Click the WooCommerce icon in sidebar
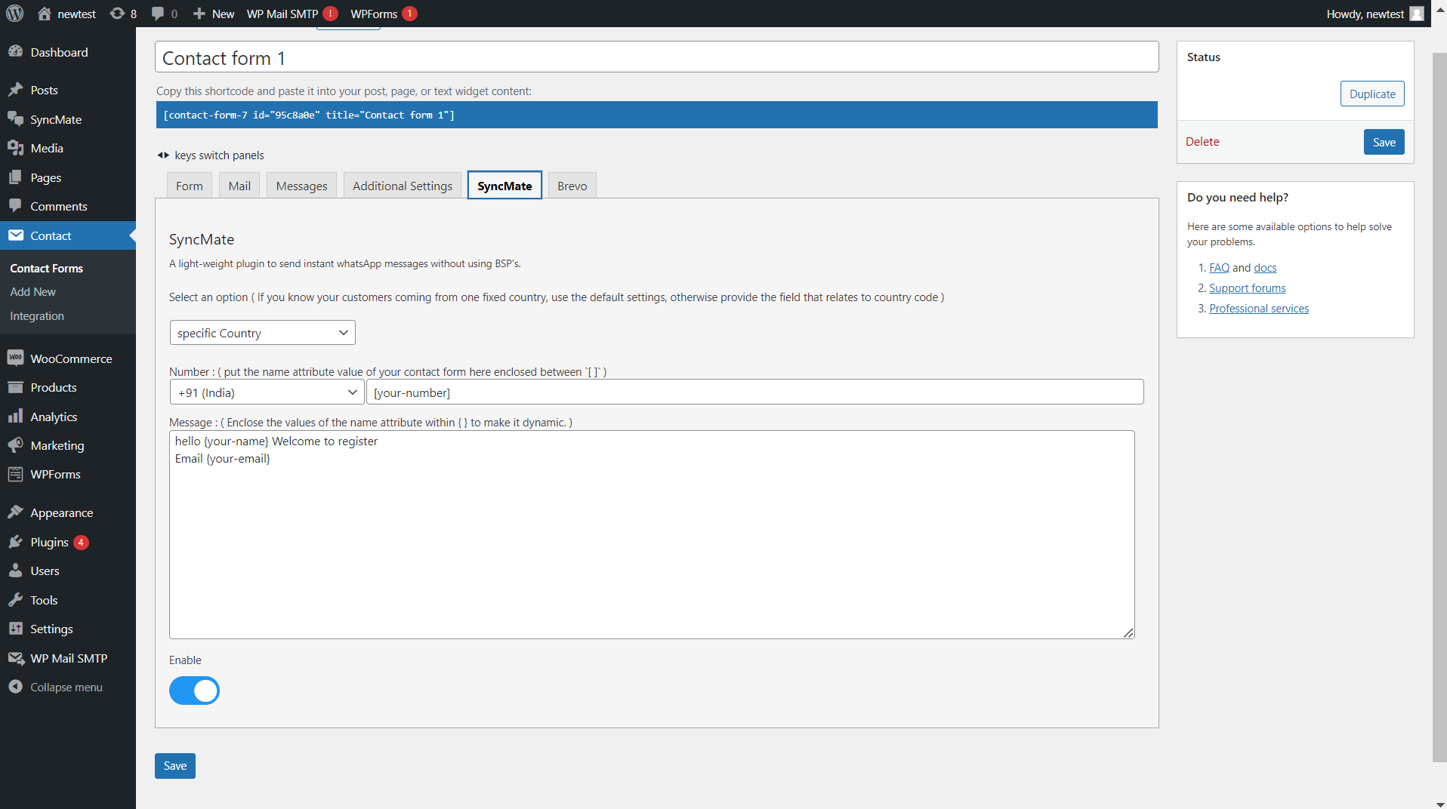 [16, 358]
